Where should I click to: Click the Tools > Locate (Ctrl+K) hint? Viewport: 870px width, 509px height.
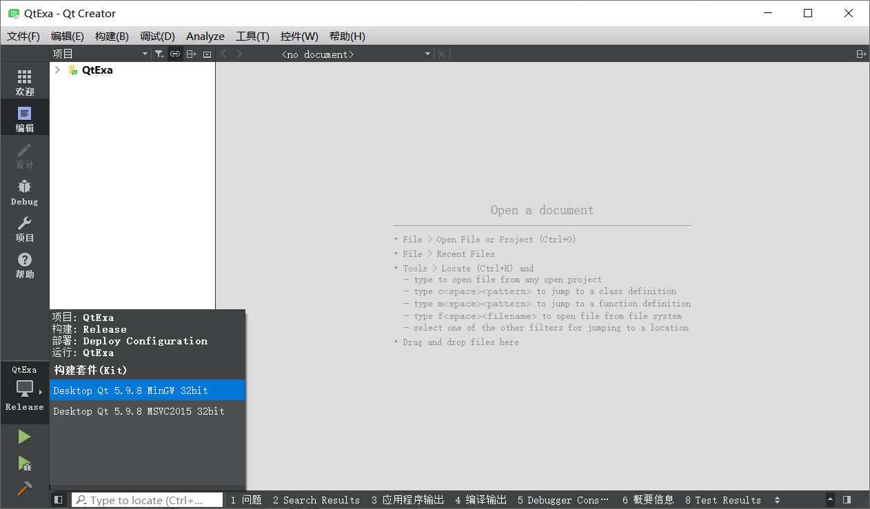pyautogui.click(x=468, y=269)
